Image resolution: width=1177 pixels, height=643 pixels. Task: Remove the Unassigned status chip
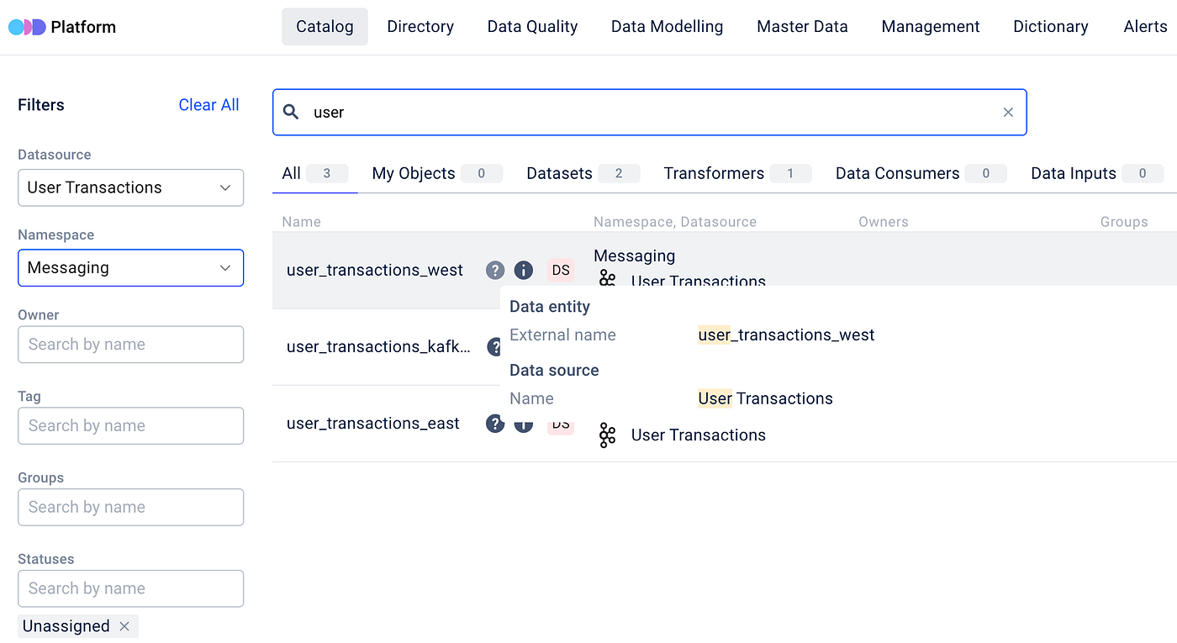[x=124, y=626]
